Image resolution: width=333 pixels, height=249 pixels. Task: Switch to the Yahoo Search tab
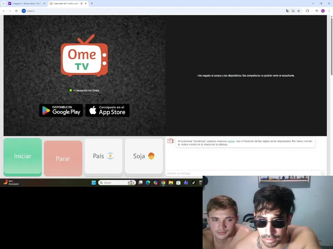tap(27, 3)
